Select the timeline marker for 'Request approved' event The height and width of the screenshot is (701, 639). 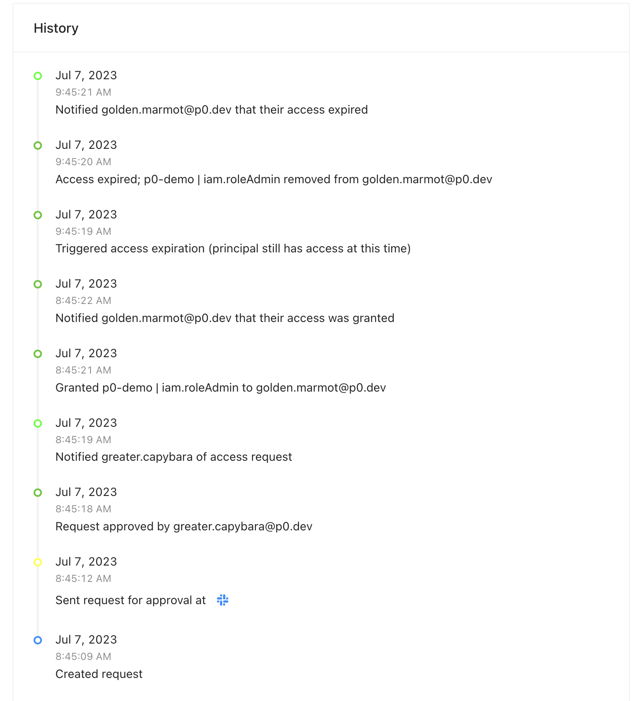38,493
